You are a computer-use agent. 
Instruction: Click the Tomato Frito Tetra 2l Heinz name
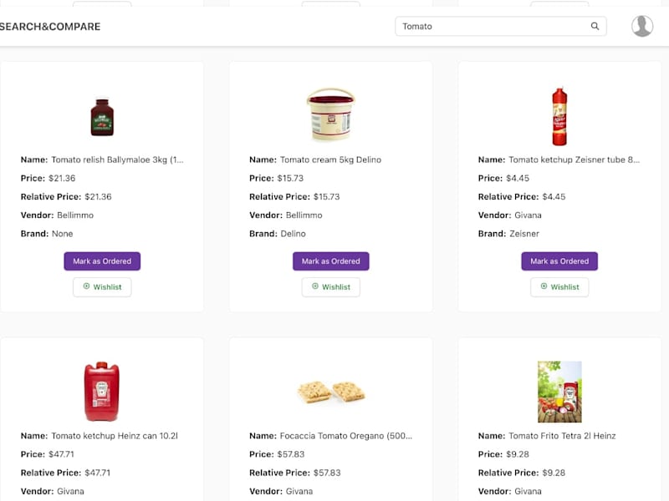click(562, 436)
